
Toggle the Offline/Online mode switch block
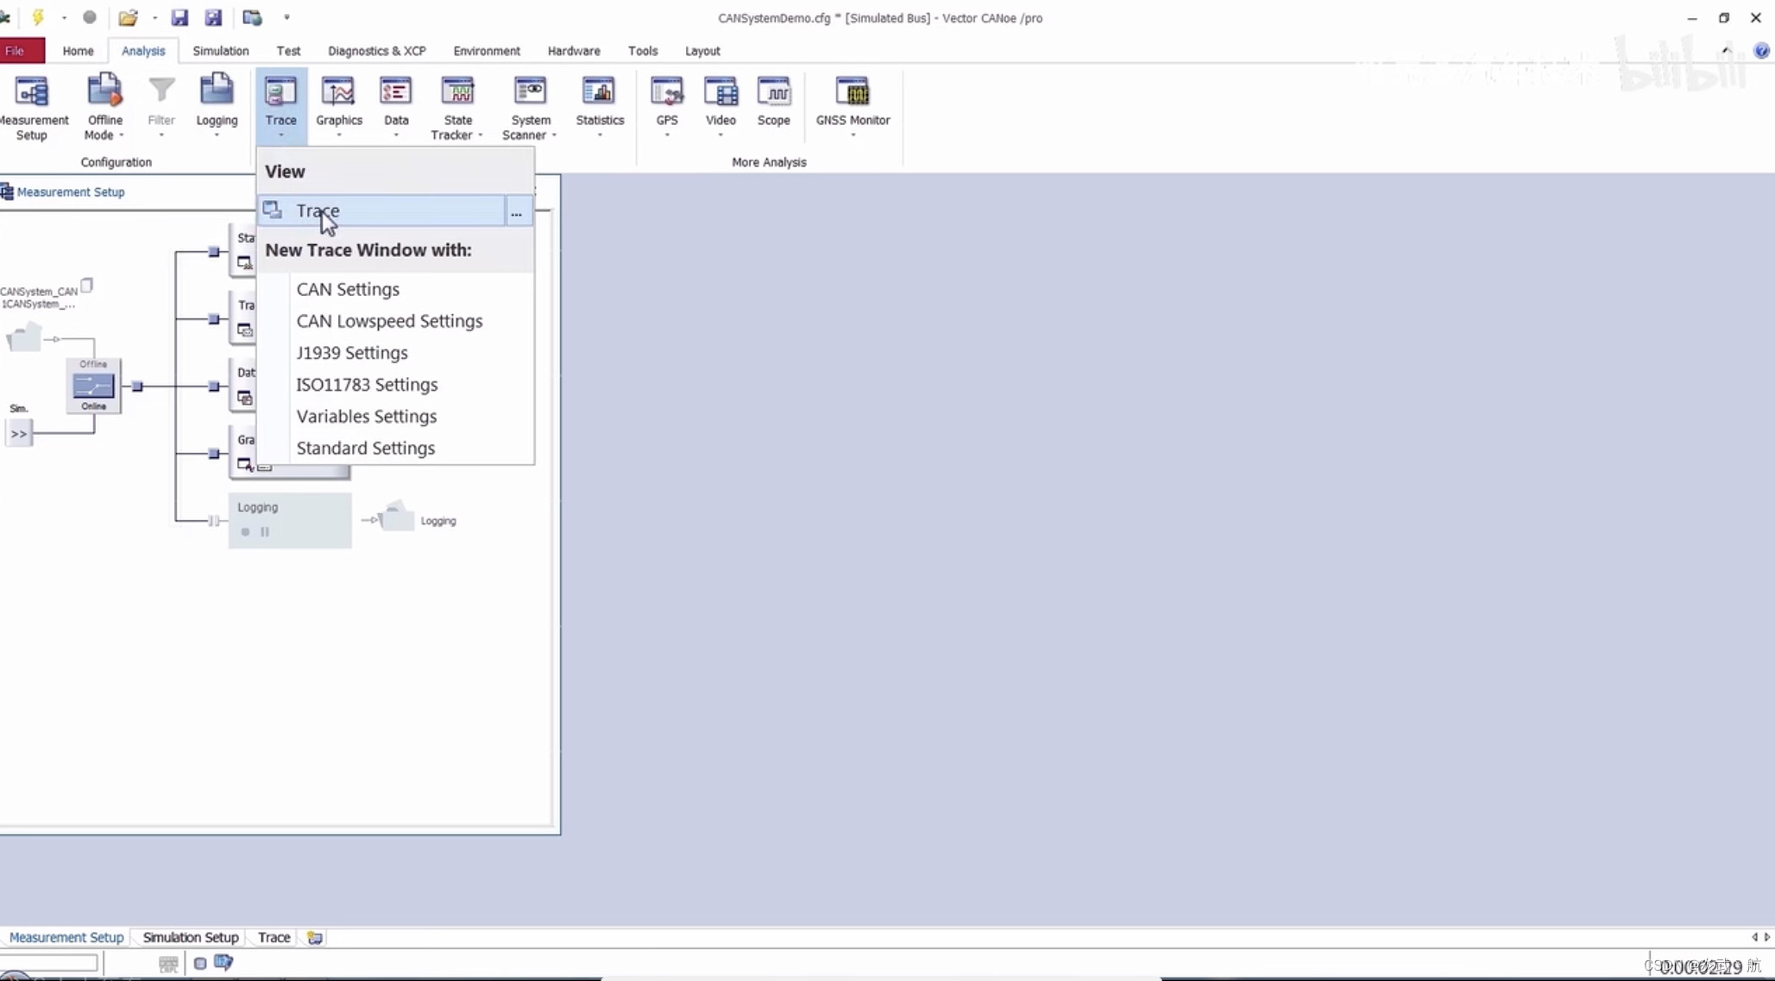coord(93,386)
